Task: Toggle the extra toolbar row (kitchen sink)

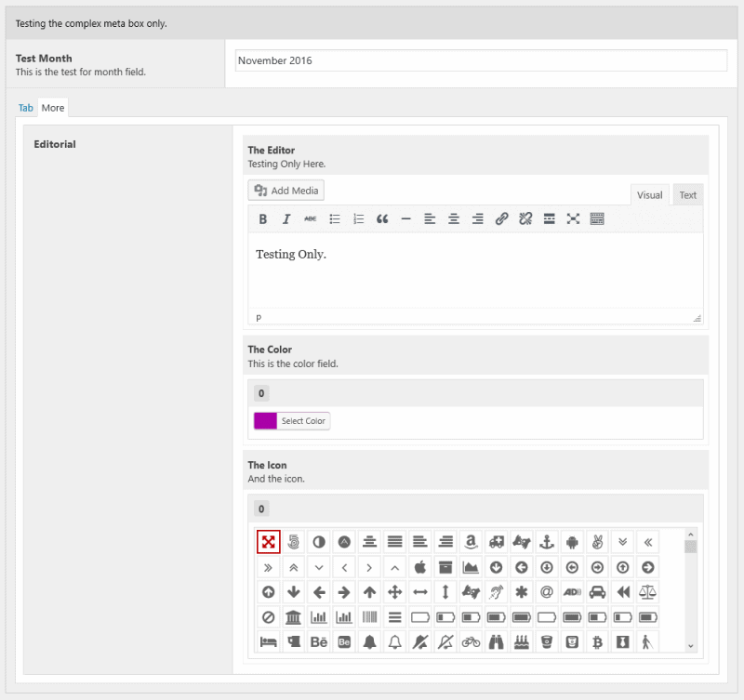Action: click(x=597, y=218)
